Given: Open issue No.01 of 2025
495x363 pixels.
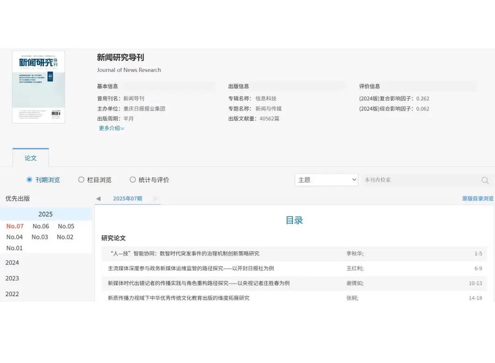Looking at the screenshot, I should pos(14,248).
